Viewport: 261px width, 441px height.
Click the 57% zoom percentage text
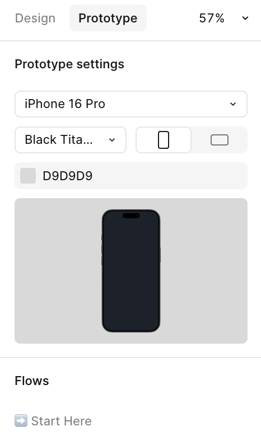[212, 18]
